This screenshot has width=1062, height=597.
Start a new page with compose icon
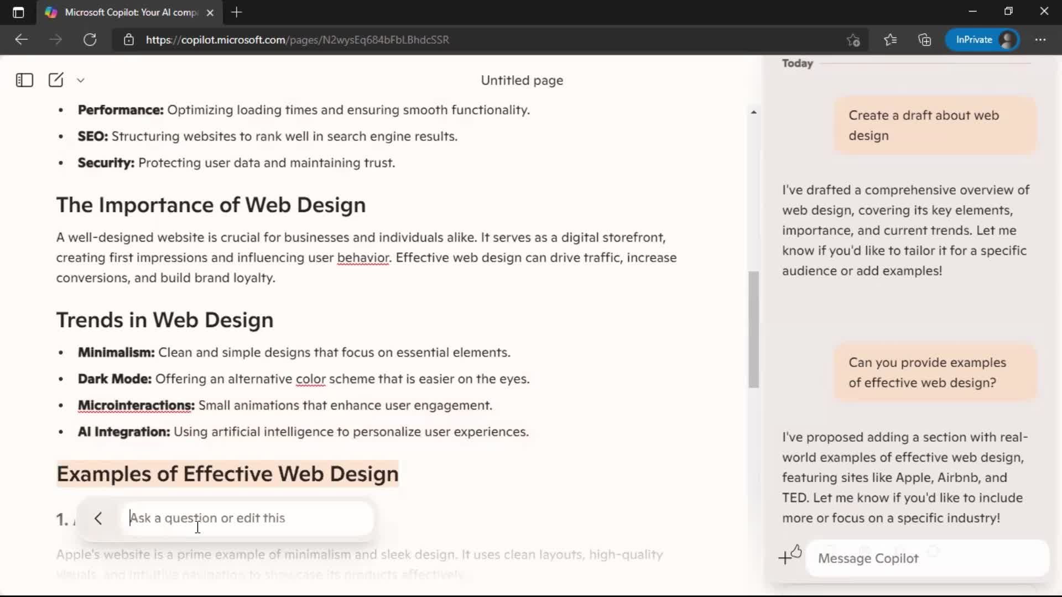[56, 80]
